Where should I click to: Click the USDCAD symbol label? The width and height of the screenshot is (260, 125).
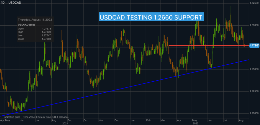[x=14, y=3]
